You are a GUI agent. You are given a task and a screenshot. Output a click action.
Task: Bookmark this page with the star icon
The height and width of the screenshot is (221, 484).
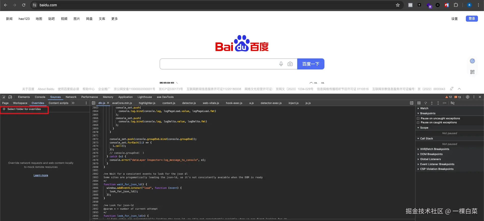point(398,5)
